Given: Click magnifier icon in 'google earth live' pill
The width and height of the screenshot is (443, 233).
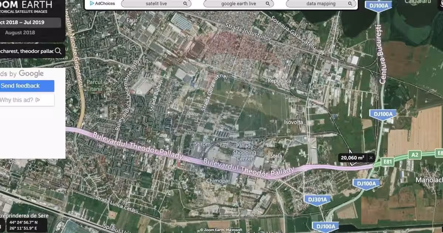Looking at the screenshot, I should pyautogui.click(x=268, y=4).
